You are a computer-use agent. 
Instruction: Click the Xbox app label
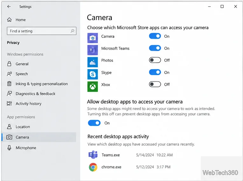[x=105, y=84]
